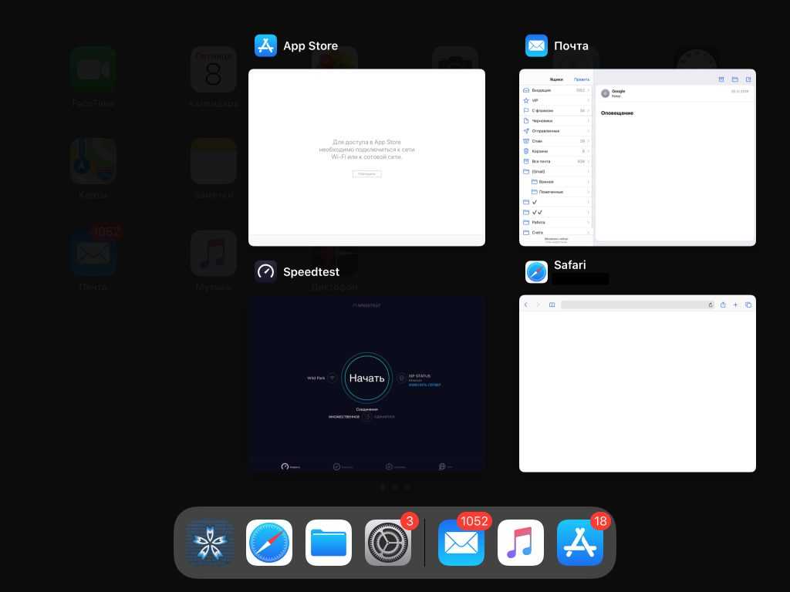This screenshot has height=592, width=790.
Task: Open Safari's bookmarks book icon
Action: (552, 304)
